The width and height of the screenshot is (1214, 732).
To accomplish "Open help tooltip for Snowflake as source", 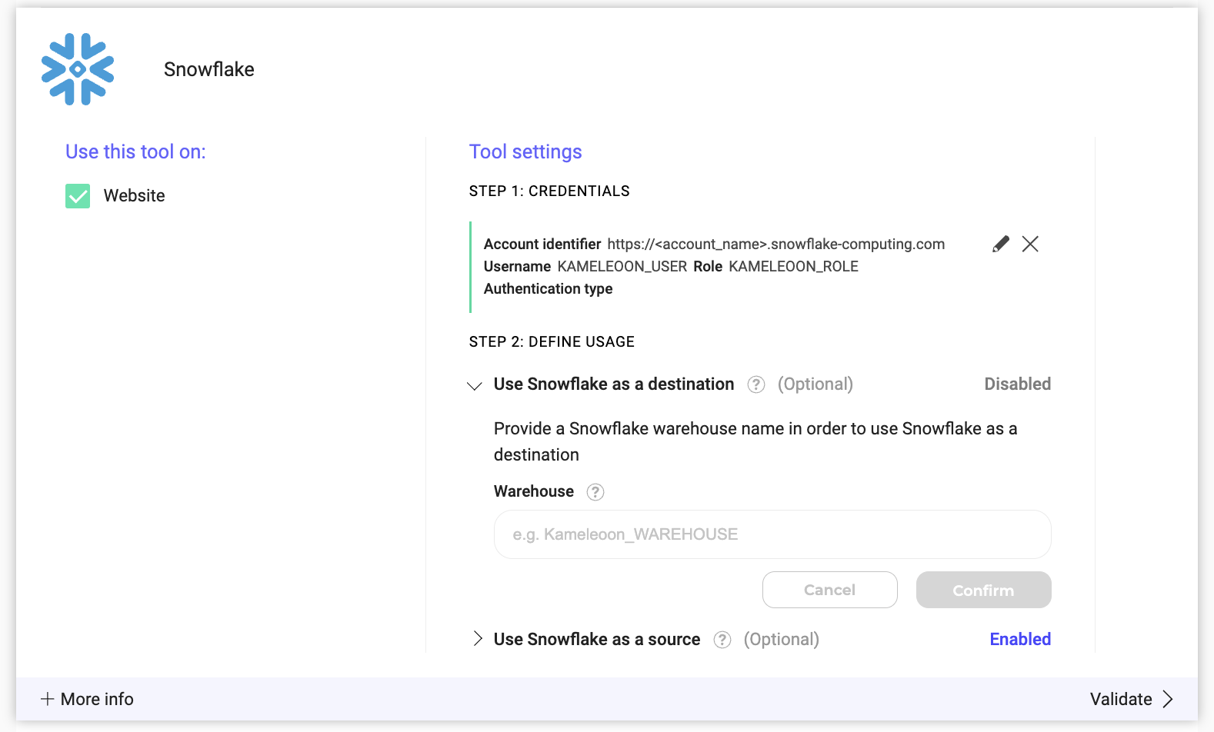I will click(722, 640).
